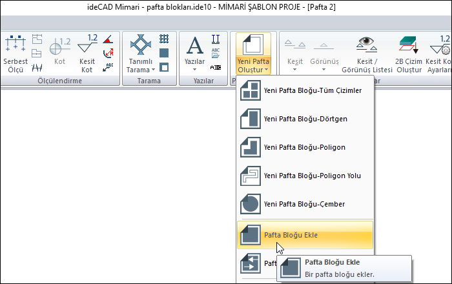Image resolution: width=452 pixels, height=284 pixels.
Task: Open Kesit Kot Ayarları settings
Action: tap(438, 54)
